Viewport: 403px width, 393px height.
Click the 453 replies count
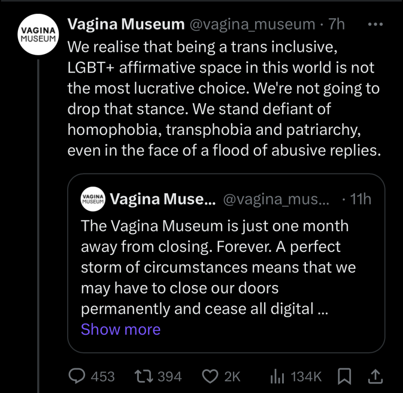103,376
